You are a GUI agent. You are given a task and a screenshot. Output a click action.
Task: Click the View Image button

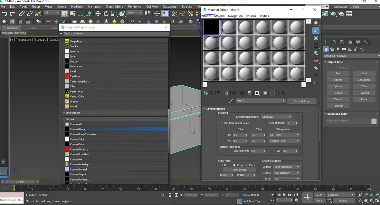239,170
